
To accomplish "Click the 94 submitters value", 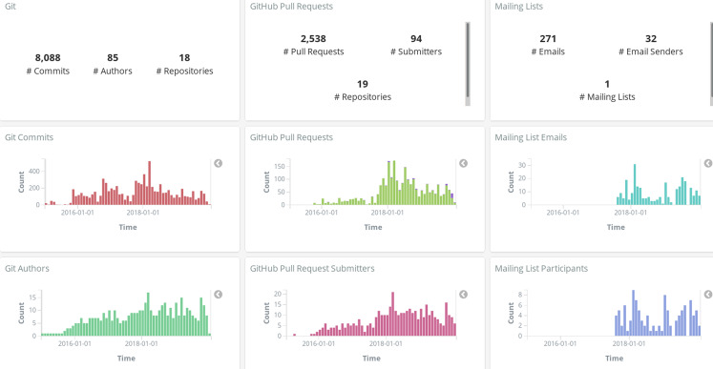I will pos(416,39).
